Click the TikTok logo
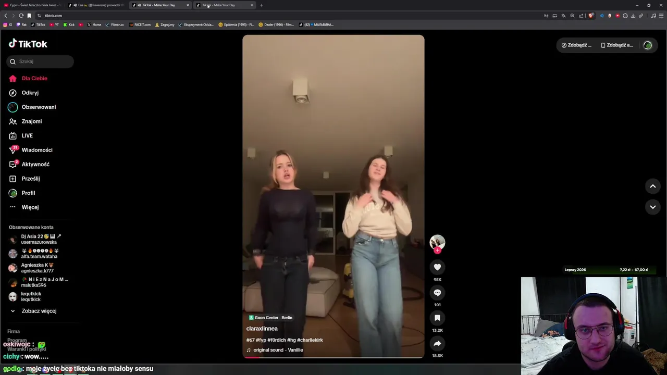The height and width of the screenshot is (375, 667). [28, 44]
